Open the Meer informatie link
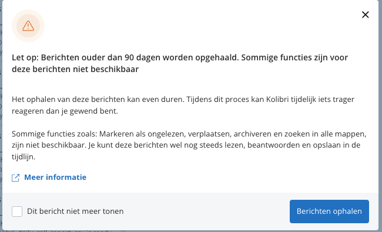The image size is (382, 232). pos(55,178)
